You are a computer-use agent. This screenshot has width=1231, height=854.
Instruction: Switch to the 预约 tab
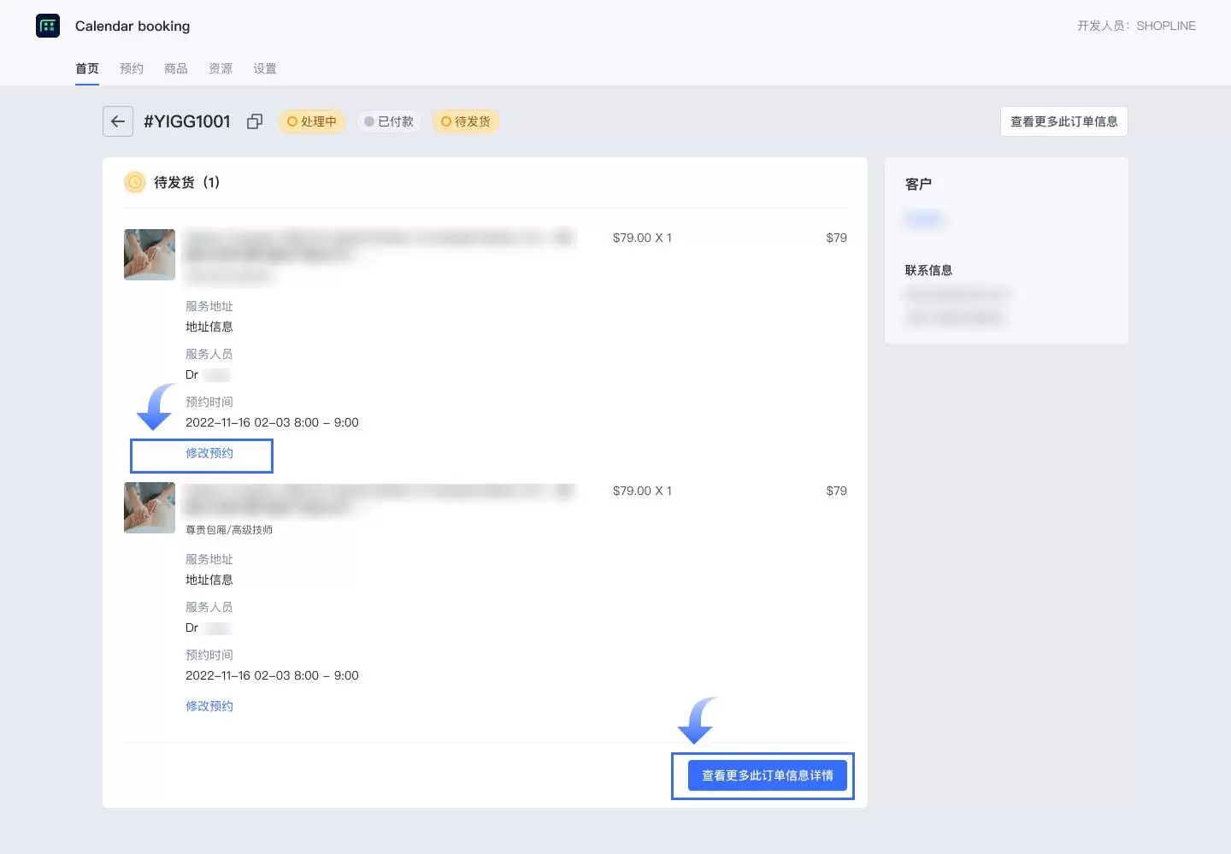click(132, 68)
